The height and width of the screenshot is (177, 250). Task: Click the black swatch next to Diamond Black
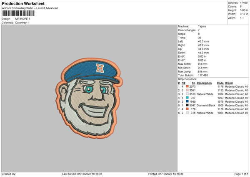[187, 105]
